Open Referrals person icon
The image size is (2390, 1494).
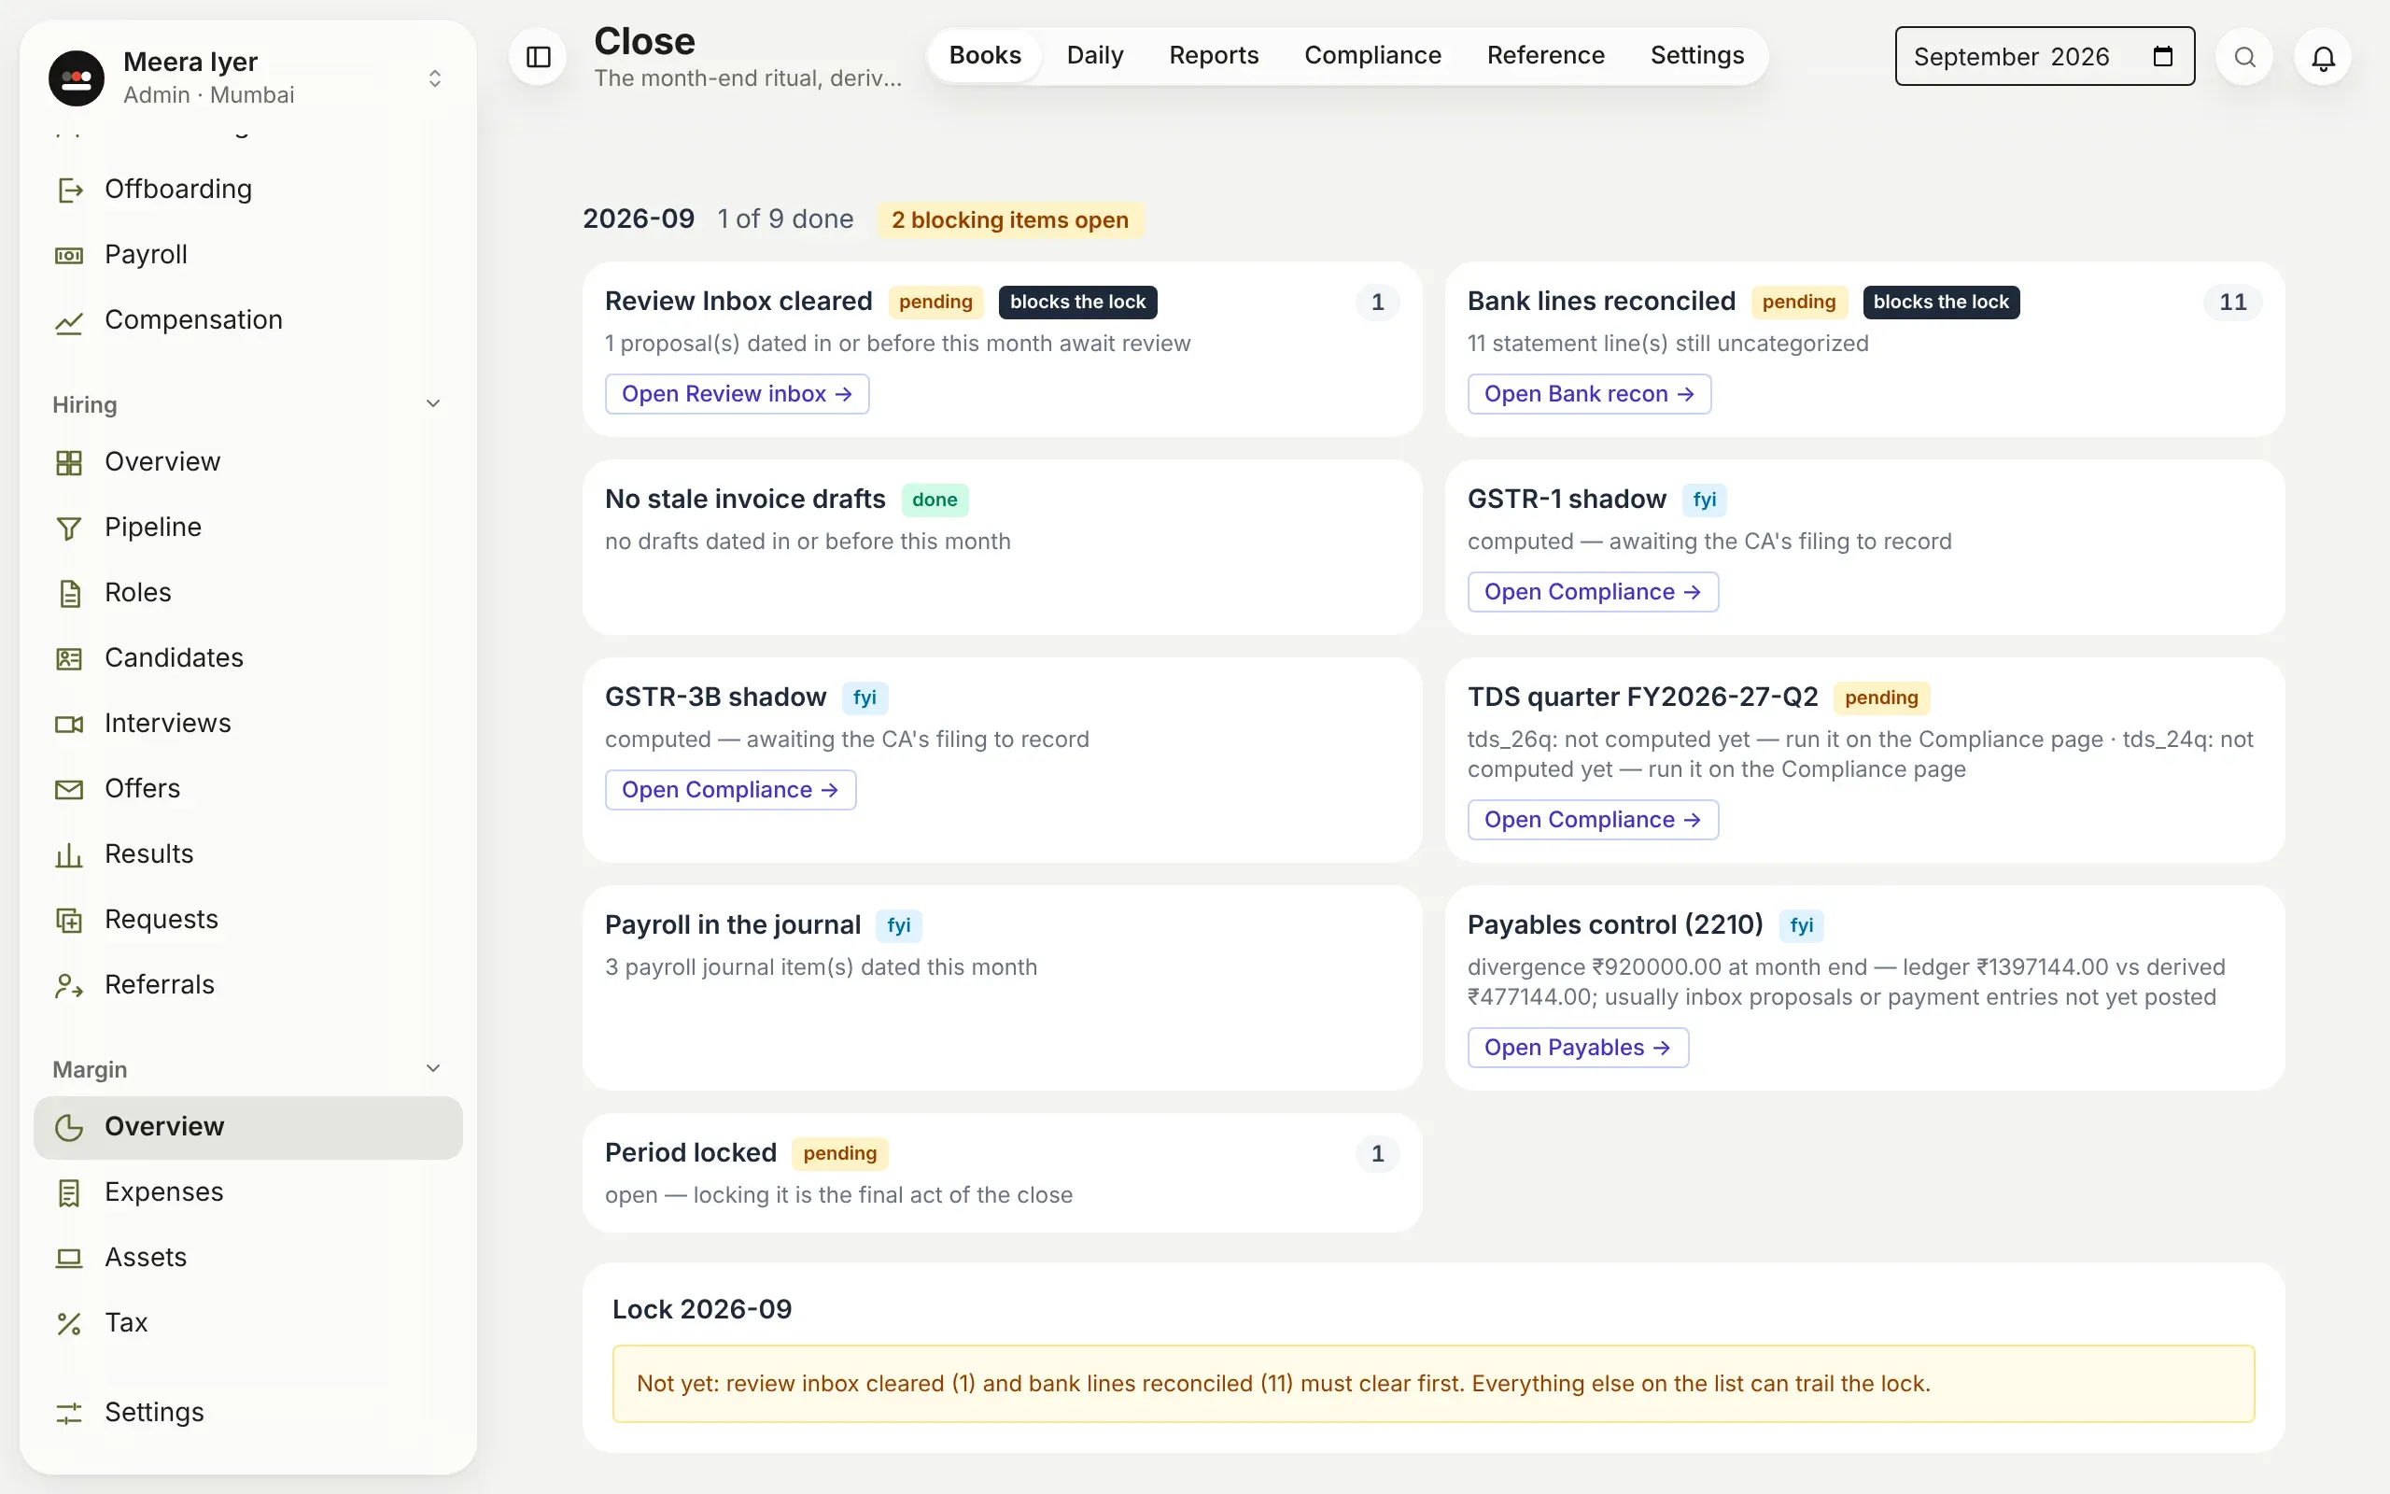click(x=69, y=985)
